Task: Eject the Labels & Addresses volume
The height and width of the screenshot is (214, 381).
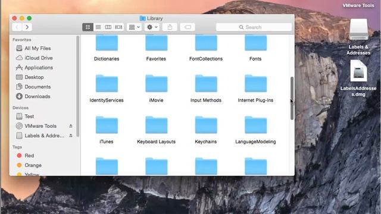Action: (x=71, y=136)
